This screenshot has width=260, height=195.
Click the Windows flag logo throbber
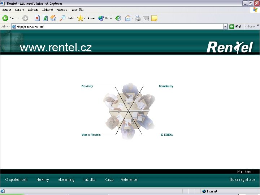(255, 10)
